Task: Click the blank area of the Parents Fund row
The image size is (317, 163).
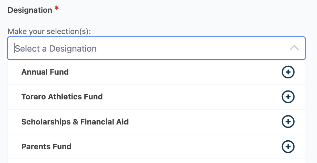Action: [x=173, y=146]
